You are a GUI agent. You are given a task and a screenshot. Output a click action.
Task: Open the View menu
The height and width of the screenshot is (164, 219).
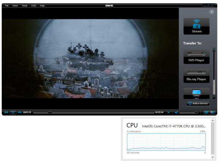(x=15, y=5)
